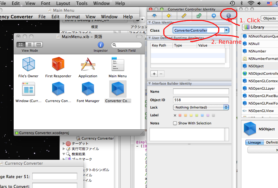The height and width of the screenshot is (188, 278).
Task: Collapse the Interface Builder Identity section
Action: [150, 83]
